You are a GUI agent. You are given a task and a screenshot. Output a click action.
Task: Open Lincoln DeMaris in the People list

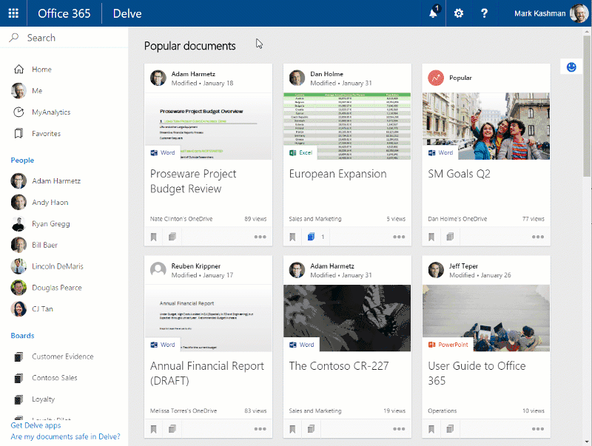click(x=58, y=266)
